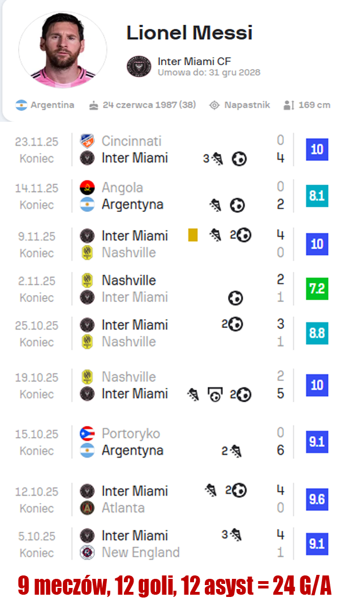Click the birthday cake icon by date

click(x=94, y=105)
